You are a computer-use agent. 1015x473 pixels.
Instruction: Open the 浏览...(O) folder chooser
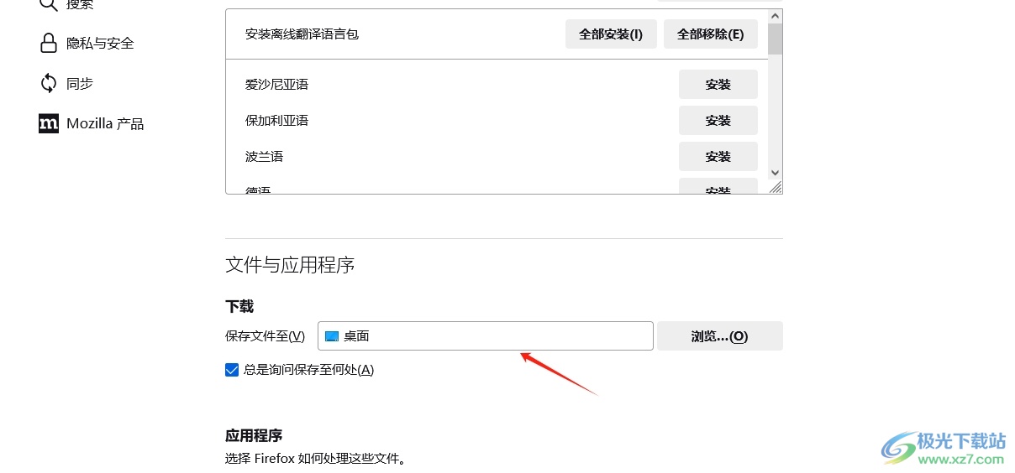click(719, 336)
